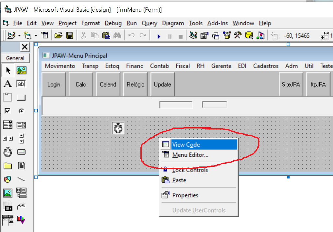The image size is (333, 232).
Task: Click the Calc button on form
Action: (x=81, y=84)
